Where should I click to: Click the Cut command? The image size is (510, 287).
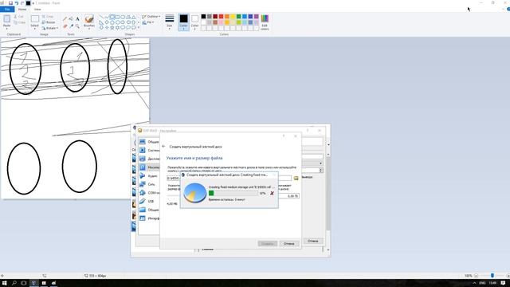18,16
